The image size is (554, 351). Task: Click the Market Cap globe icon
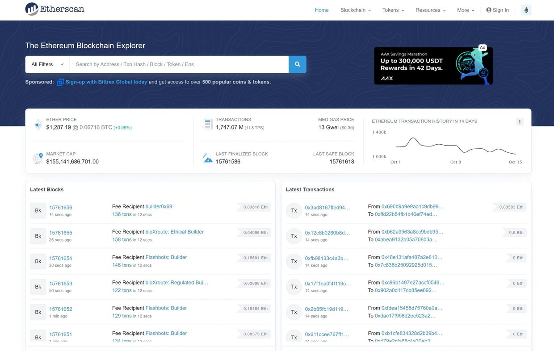click(38, 158)
